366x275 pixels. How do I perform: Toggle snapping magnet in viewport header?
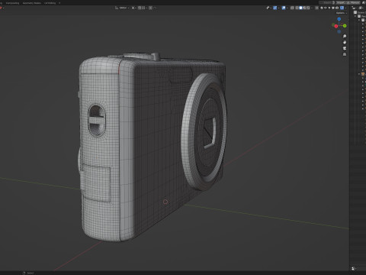click(x=140, y=8)
